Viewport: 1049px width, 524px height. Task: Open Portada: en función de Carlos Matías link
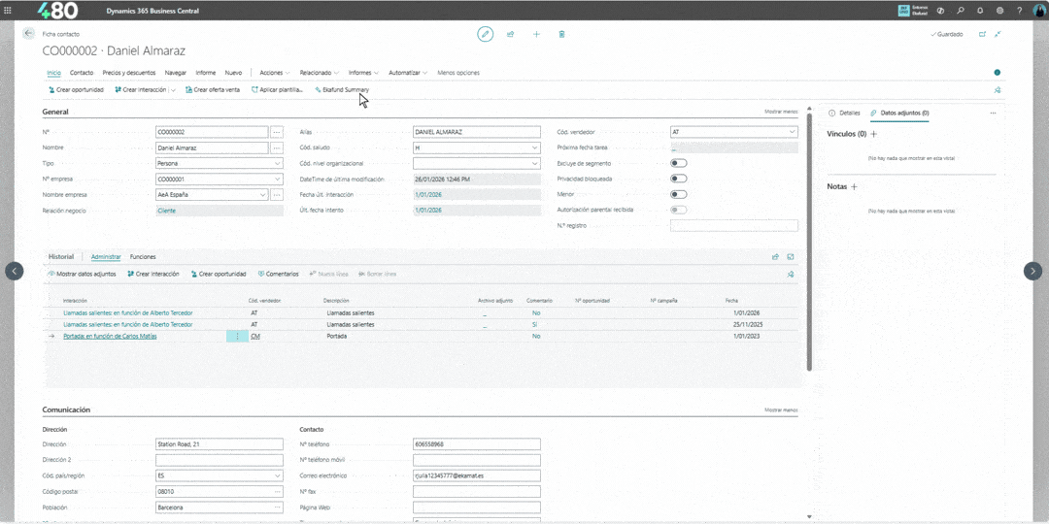coord(110,336)
